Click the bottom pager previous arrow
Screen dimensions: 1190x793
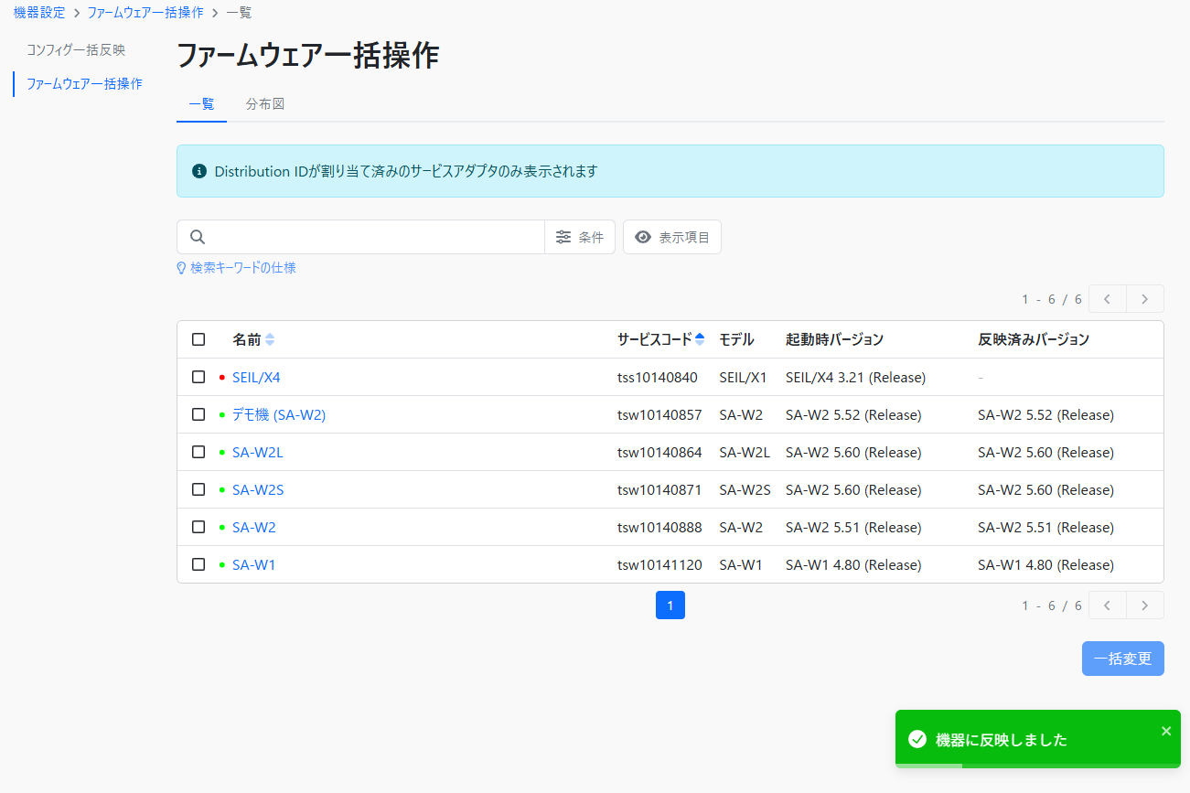(x=1108, y=605)
